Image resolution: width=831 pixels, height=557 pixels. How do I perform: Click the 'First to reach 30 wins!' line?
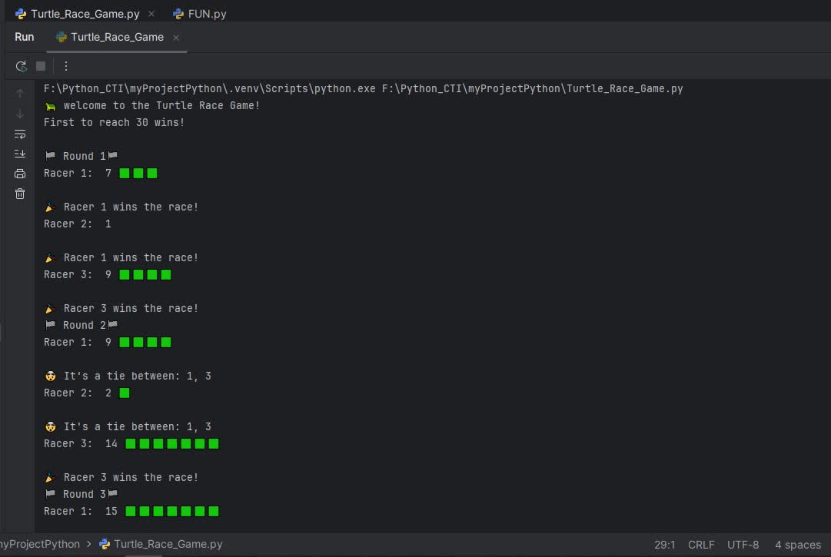coord(114,122)
